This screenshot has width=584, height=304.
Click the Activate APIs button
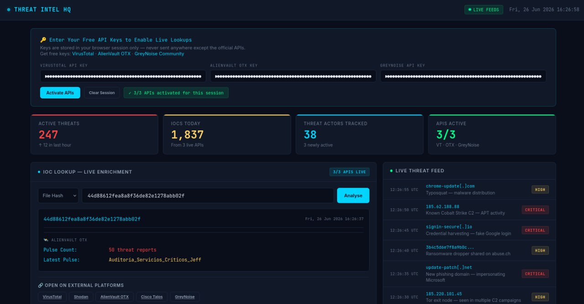point(60,93)
